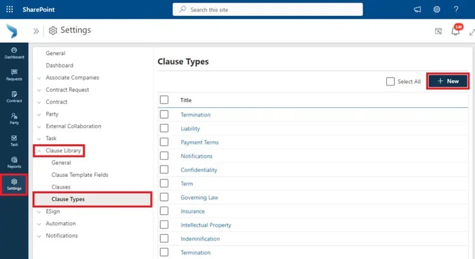Screen dimensions: 475x259
Task: Expand the Notifications settings group
Action: (39, 236)
